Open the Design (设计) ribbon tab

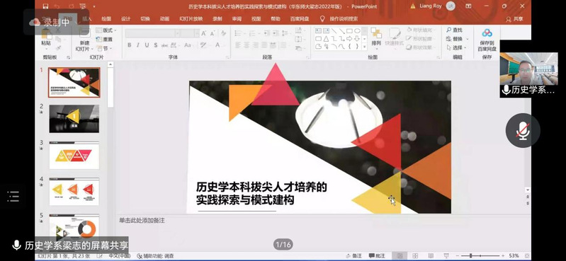[125, 19]
